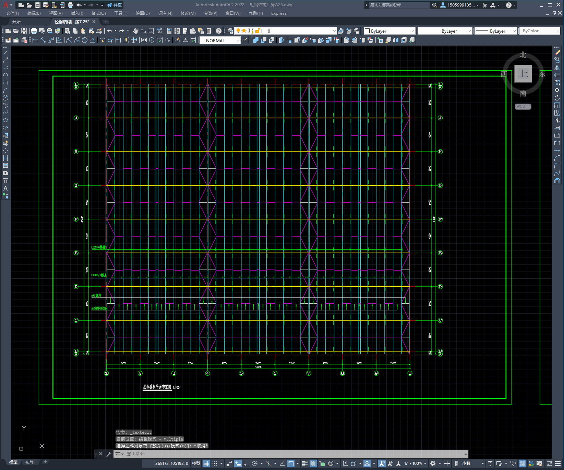Image resolution: width=564 pixels, height=470 pixels.
Task: Toggle clean screen in status bar
Action: point(549,463)
